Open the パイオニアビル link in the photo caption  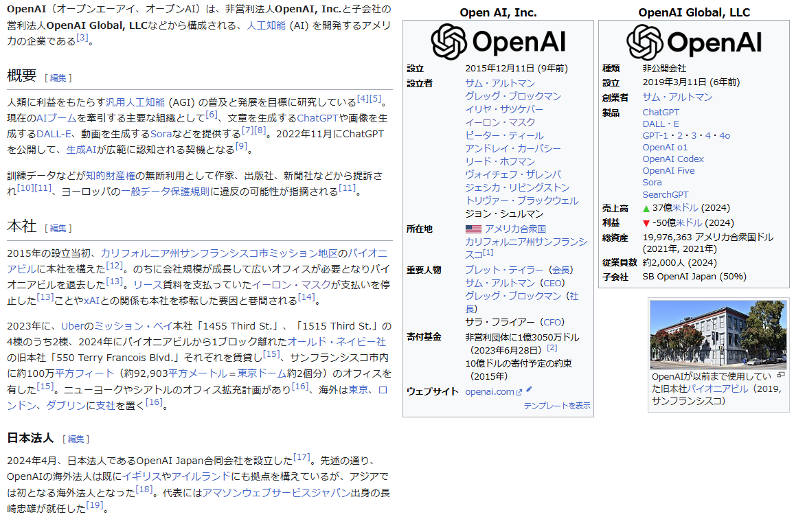click(718, 389)
